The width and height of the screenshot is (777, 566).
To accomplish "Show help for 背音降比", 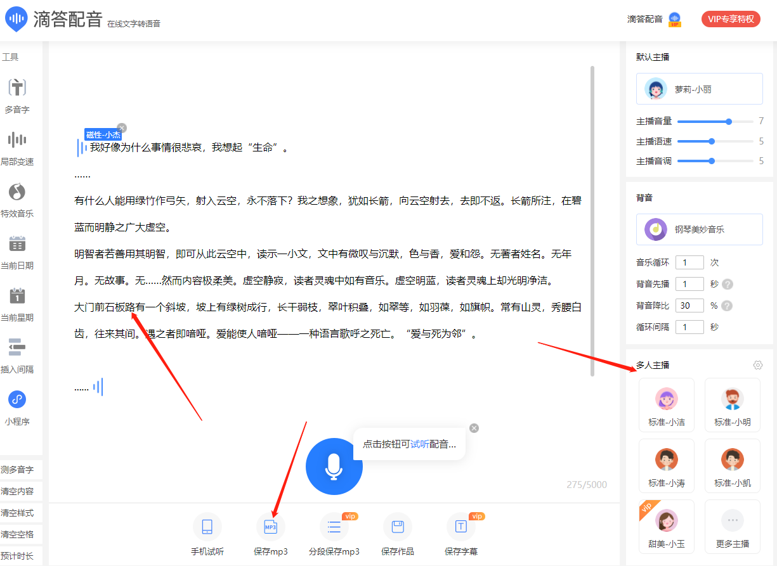I will (x=728, y=306).
